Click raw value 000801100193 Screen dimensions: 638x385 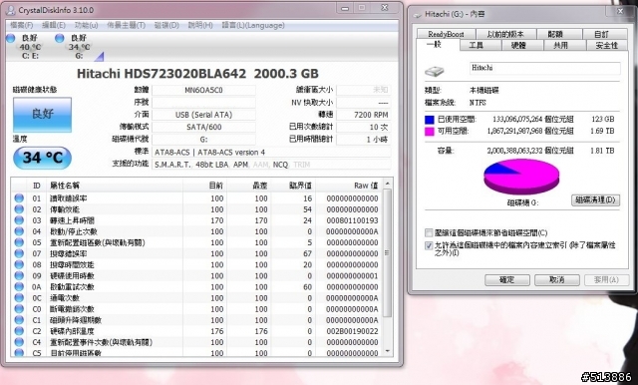tap(352, 220)
